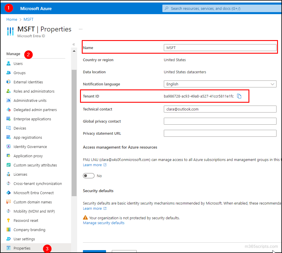Viewport: 282px width, 253px height.
Task: Toggle Access management for Azure resources
Action: click(x=89, y=175)
